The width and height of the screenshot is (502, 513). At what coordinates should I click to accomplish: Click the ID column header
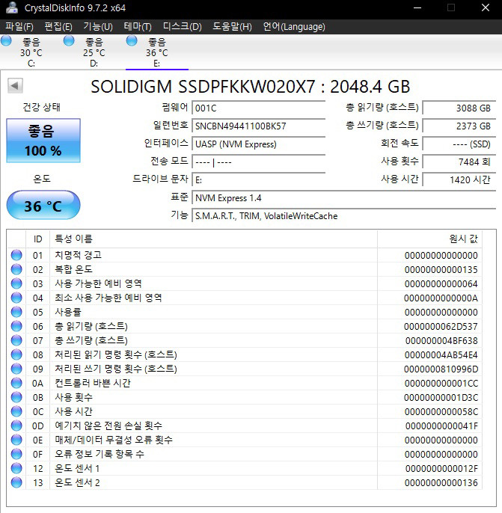point(37,239)
